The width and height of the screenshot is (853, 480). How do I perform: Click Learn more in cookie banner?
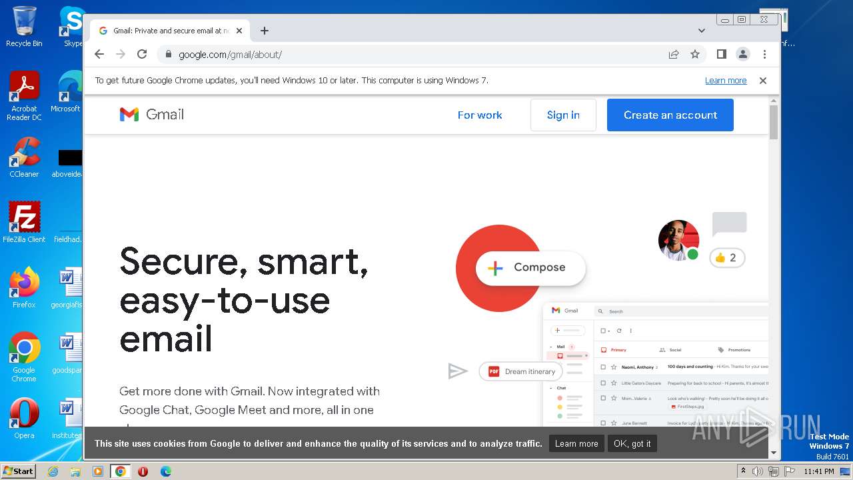[x=576, y=444]
